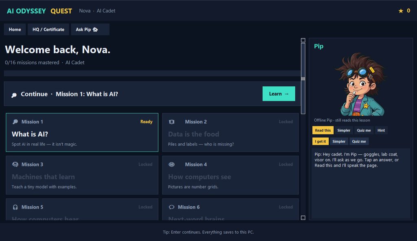Click the scrollbar up arrow
417x241 pixels.
[303, 40]
